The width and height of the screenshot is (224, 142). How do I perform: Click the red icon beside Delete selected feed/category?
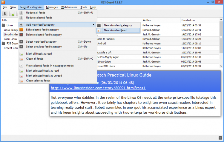pyautogui.click(x=21, y=35)
